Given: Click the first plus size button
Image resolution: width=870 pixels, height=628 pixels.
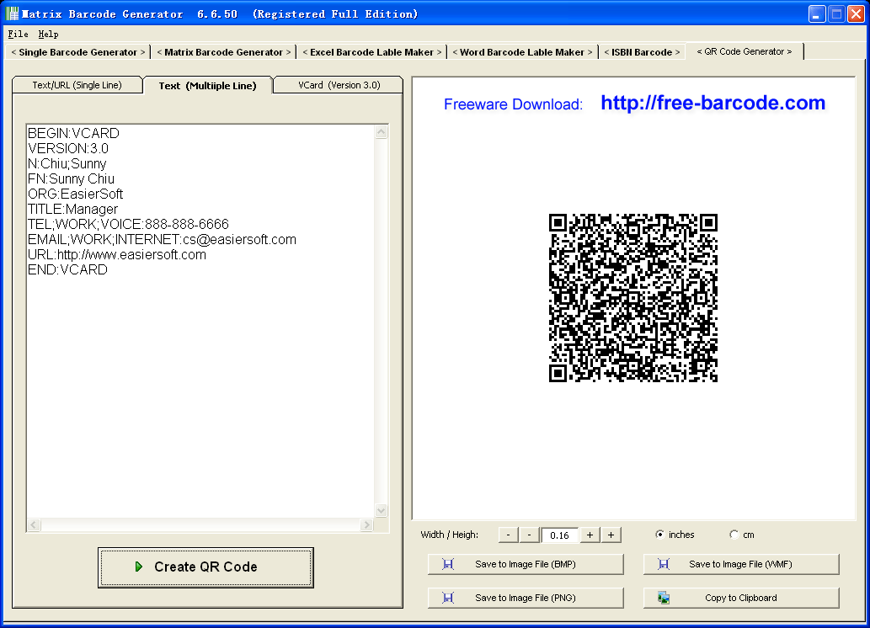Looking at the screenshot, I should point(590,535).
